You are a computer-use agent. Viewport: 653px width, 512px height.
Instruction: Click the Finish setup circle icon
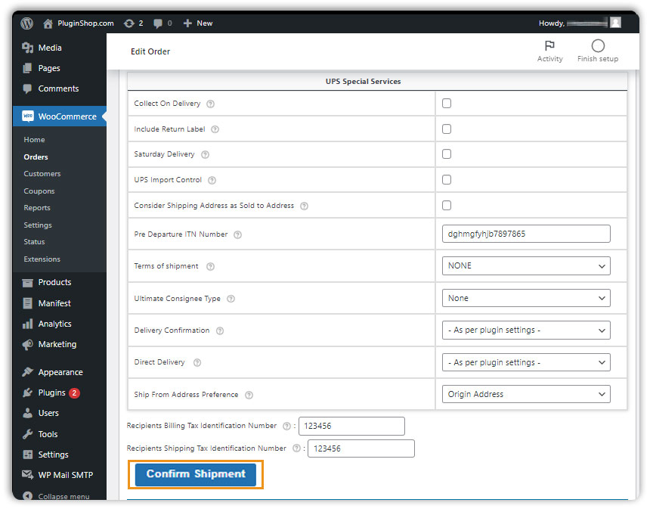coord(598,45)
